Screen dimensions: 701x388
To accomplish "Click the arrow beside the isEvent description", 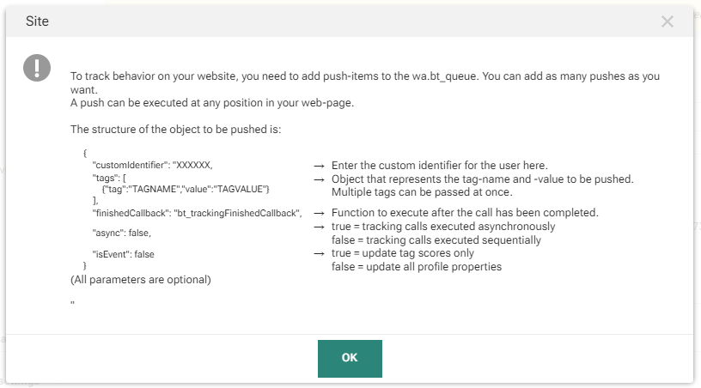I will point(318,254).
